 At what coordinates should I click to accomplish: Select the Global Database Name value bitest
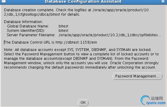(x=63, y=26)
